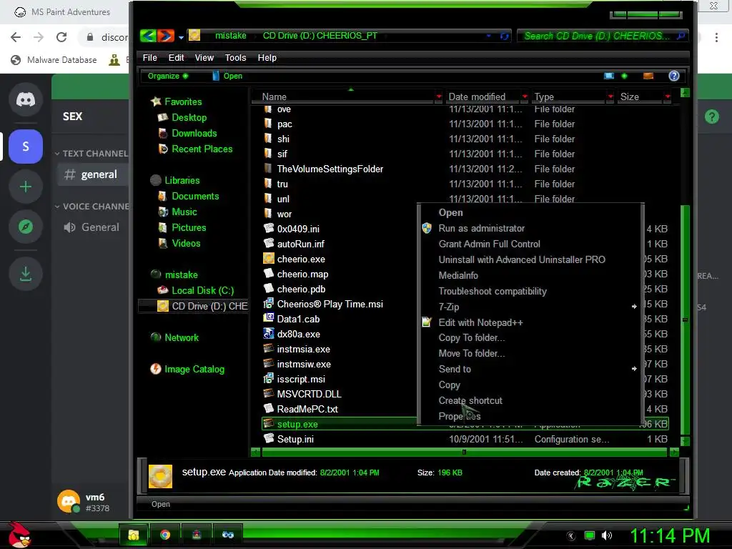Screen dimensions: 732x549
Task: Choose Create shortcut in context menu
Action: pyautogui.click(x=470, y=400)
